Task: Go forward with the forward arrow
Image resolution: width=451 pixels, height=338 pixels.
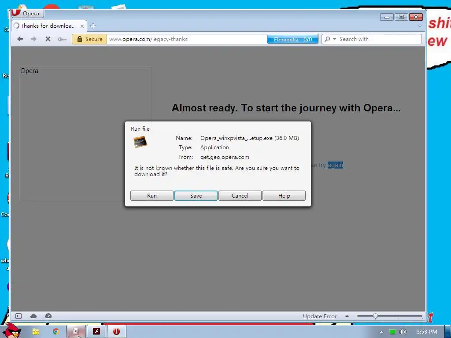Action: click(33, 39)
